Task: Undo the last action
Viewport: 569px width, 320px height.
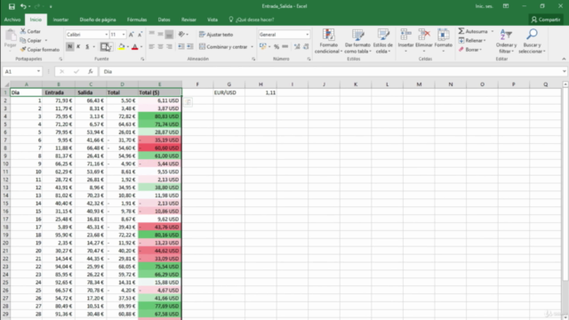Action: pyautogui.click(x=23, y=6)
